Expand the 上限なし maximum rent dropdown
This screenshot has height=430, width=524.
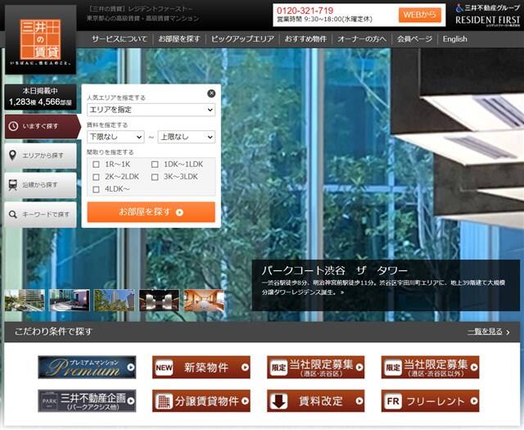click(x=186, y=137)
